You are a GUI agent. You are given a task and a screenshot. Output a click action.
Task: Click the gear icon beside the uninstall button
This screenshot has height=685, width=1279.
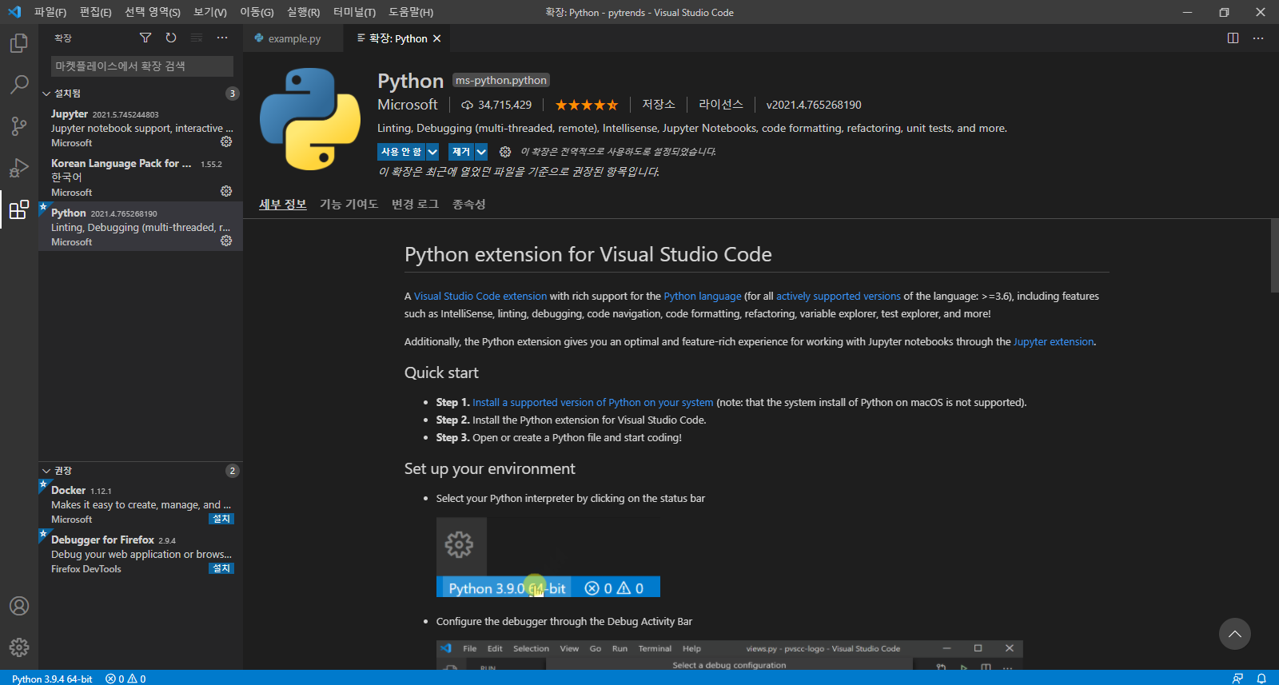pos(505,152)
